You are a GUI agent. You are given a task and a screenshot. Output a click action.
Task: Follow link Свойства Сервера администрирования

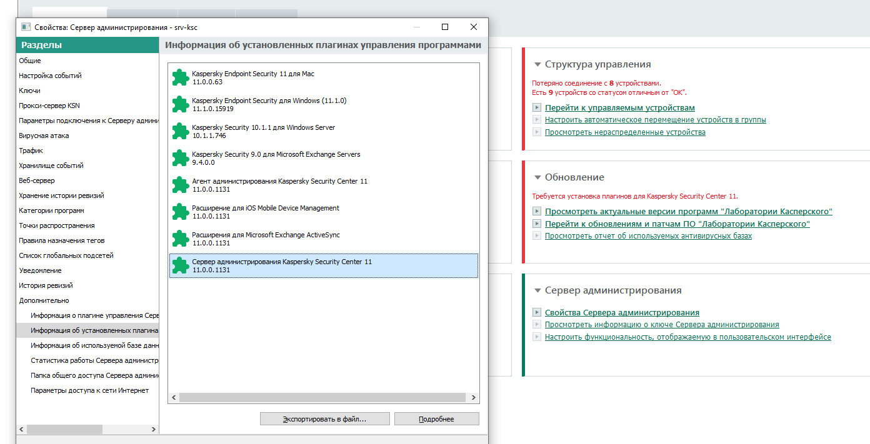pos(622,313)
